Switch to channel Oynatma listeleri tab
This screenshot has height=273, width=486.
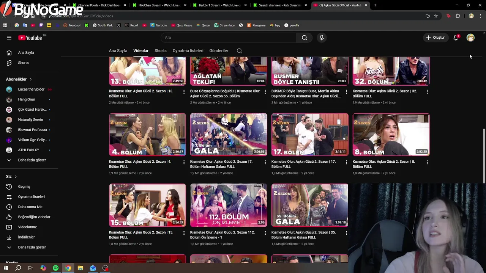[x=188, y=51]
